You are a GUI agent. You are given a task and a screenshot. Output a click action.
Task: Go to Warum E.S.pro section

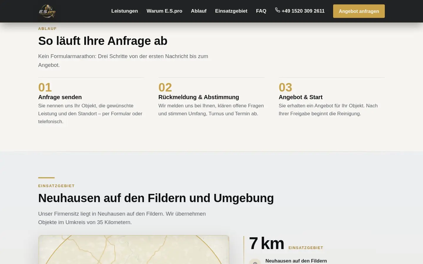(x=164, y=11)
